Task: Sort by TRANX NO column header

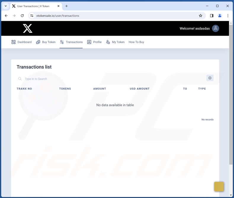Action: click(x=24, y=89)
